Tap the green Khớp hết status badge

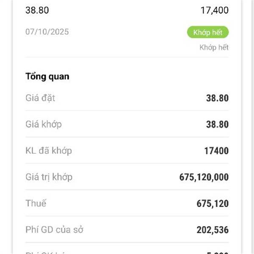208,32
